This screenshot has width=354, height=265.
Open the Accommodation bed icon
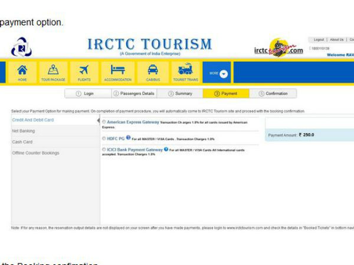coord(117,72)
